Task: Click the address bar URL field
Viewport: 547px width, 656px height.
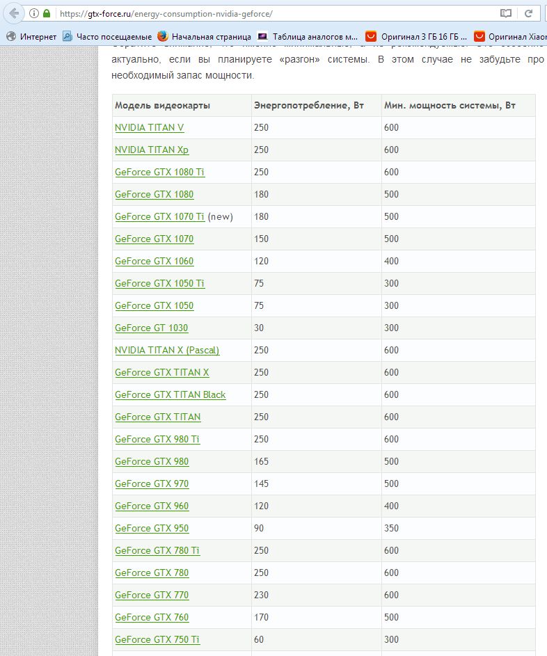Action: 276,13
